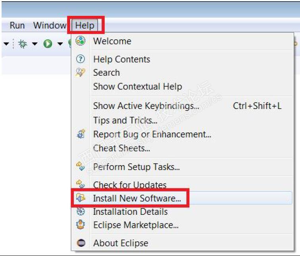Viewport: 300px width, 256px height.
Task: Click the Perform Setup Tasks icon
Action: (81, 167)
